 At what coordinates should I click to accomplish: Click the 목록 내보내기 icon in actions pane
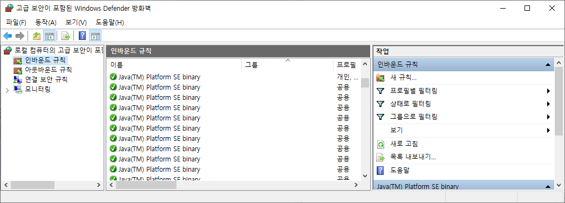click(x=380, y=157)
